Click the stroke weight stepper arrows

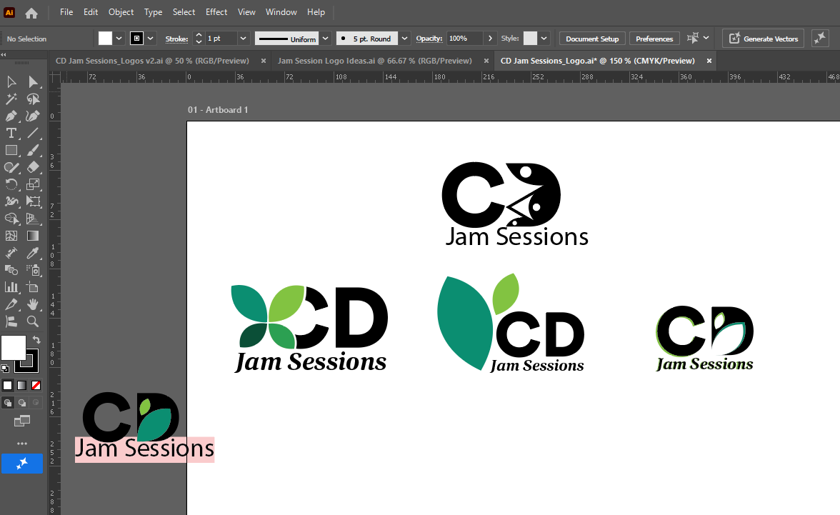pyautogui.click(x=199, y=39)
